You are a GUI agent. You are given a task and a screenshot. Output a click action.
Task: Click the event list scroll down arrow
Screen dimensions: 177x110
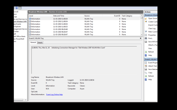pyautogui.click(x=141, y=35)
